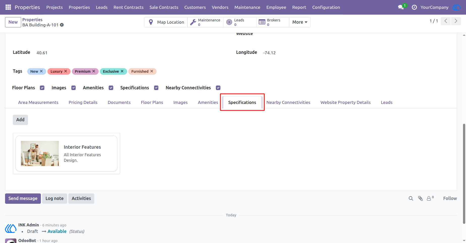Switch to Website Property Details tab
Image resolution: width=466 pixels, height=243 pixels.
345,102
